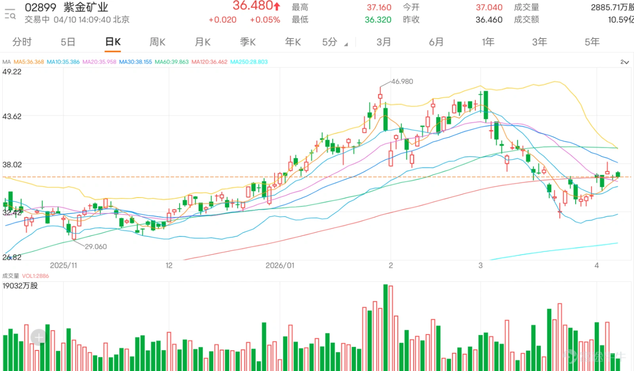Click the 最低 value 36.320
The image size is (634, 371).
click(378, 20)
